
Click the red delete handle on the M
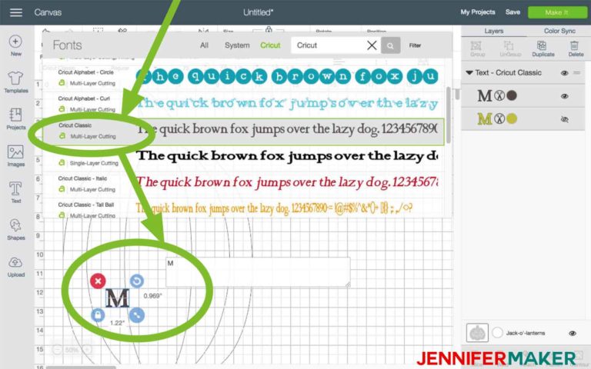(x=98, y=281)
